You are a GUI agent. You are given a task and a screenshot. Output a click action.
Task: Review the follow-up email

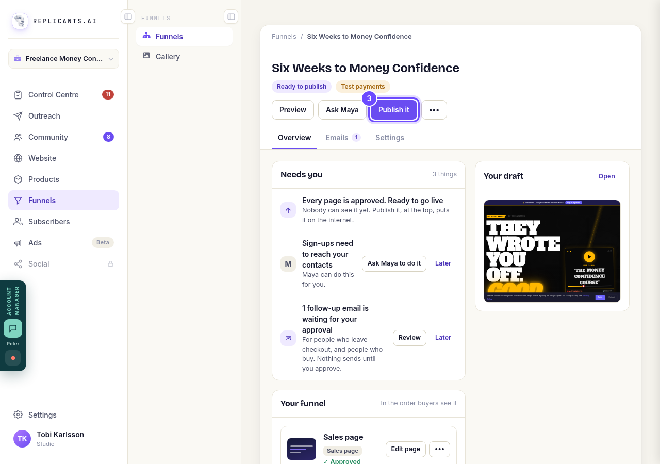point(409,338)
